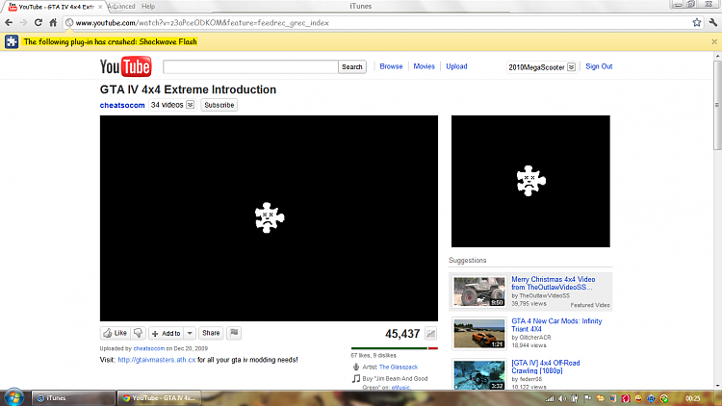The image size is (722, 406).
Task: Click the crashed plug-in puzzle icon in infobar
Action: point(12,41)
